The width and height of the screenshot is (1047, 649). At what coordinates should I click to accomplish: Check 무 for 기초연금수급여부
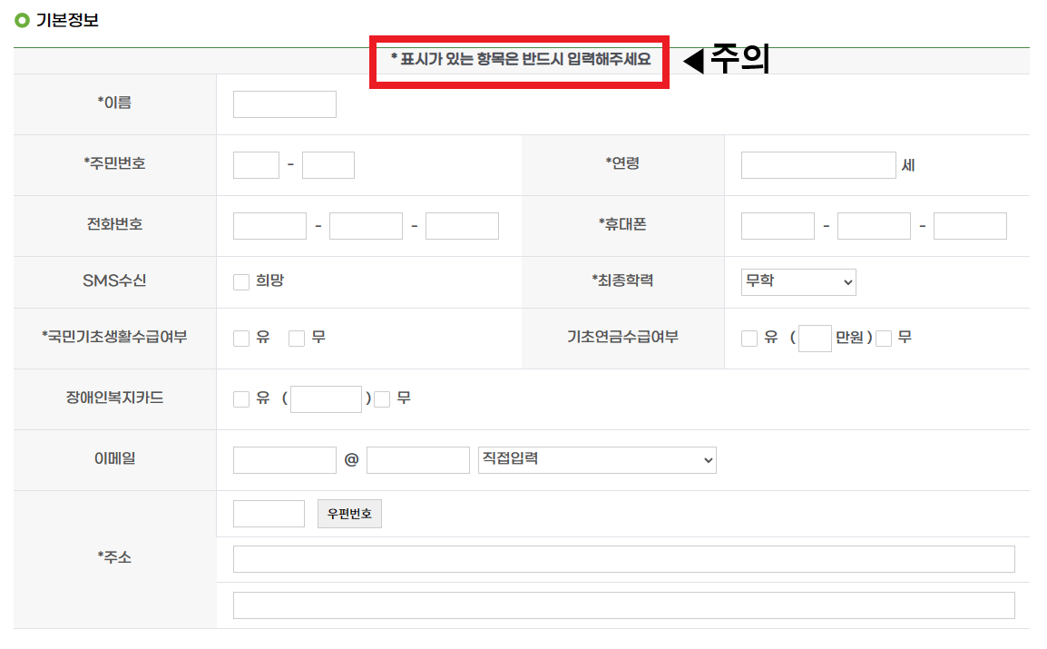pyautogui.click(x=882, y=338)
